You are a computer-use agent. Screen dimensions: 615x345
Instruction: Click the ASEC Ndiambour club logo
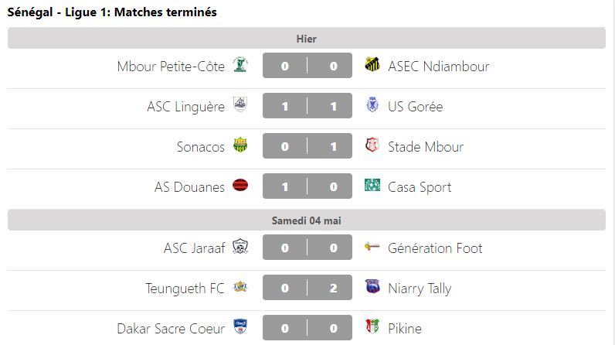pyautogui.click(x=372, y=66)
